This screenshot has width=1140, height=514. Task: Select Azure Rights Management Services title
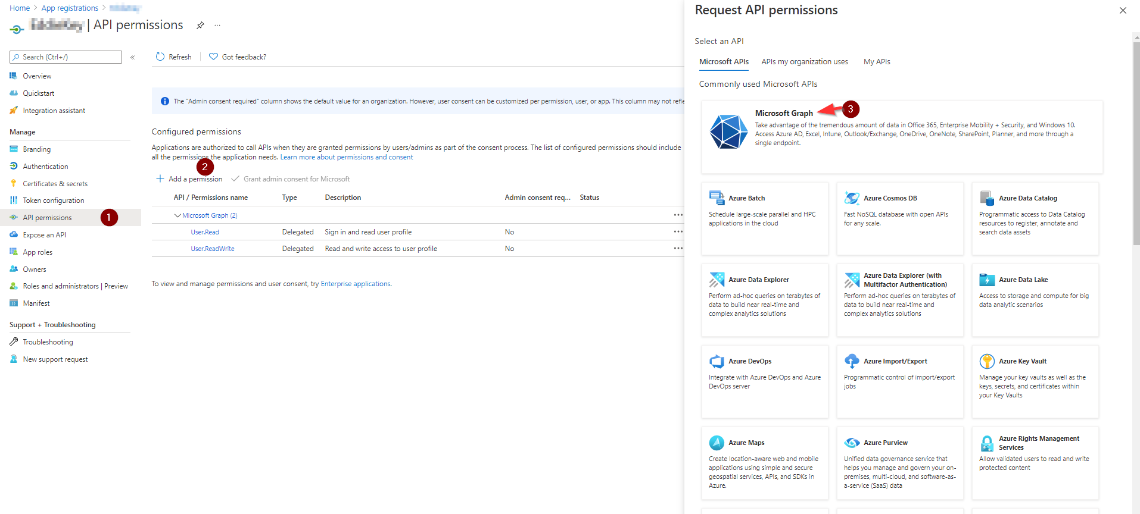click(1039, 443)
